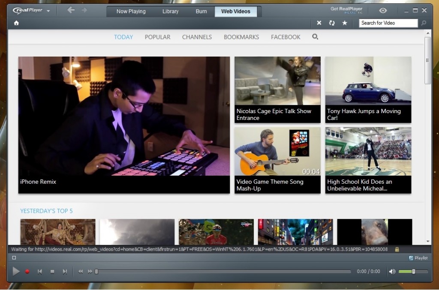This screenshot has width=439, height=290.
Task: Click the fast forward button
Action: (90, 272)
